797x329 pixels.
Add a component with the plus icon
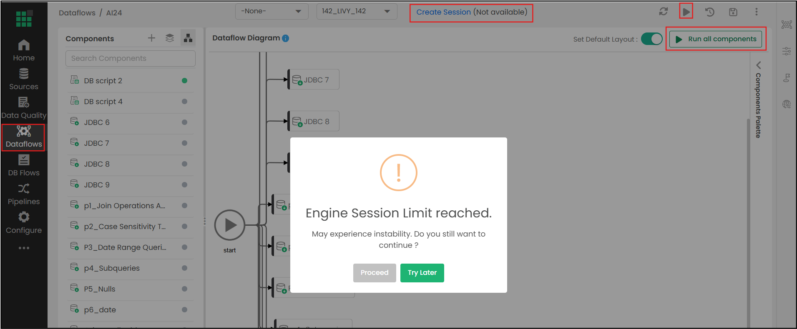tap(151, 38)
